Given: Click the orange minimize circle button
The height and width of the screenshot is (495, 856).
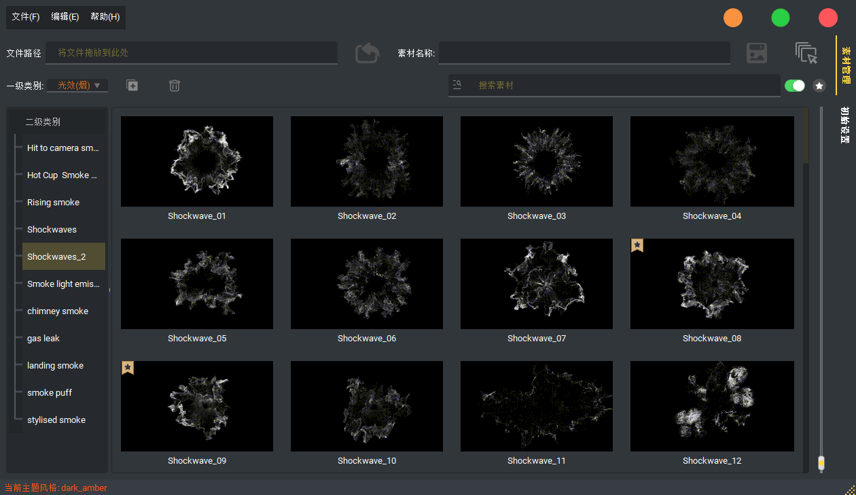Looking at the screenshot, I should (733, 18).
